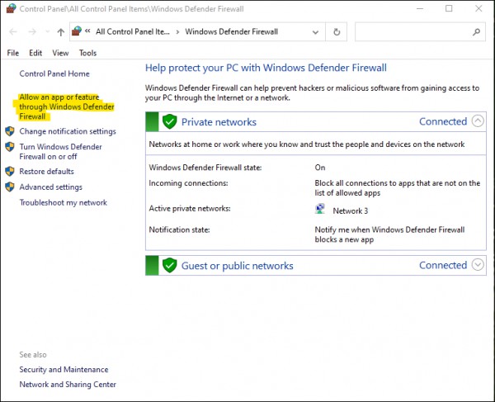Click the Back navigation arrow

coord(13,31)
